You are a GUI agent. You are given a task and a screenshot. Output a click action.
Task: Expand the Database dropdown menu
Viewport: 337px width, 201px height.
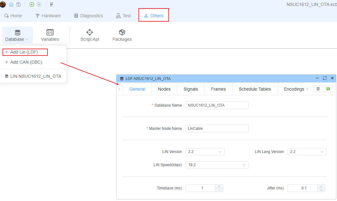(x=17, y=35)
